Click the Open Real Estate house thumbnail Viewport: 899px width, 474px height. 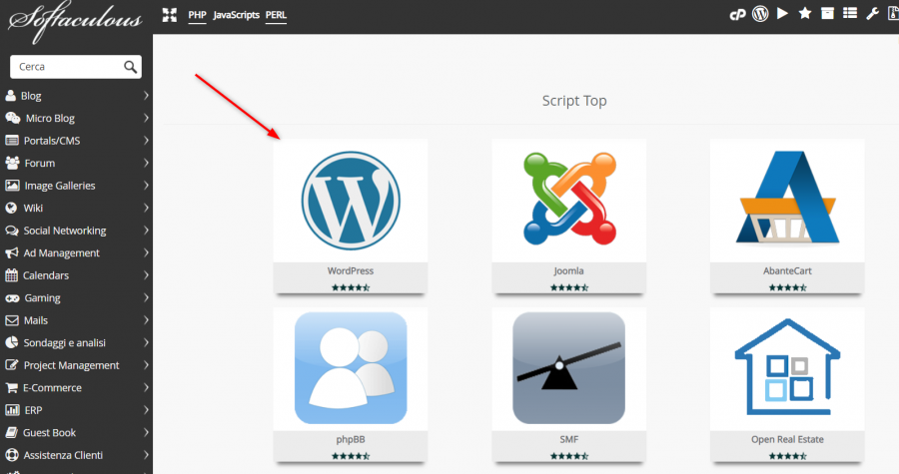(787, 367)
